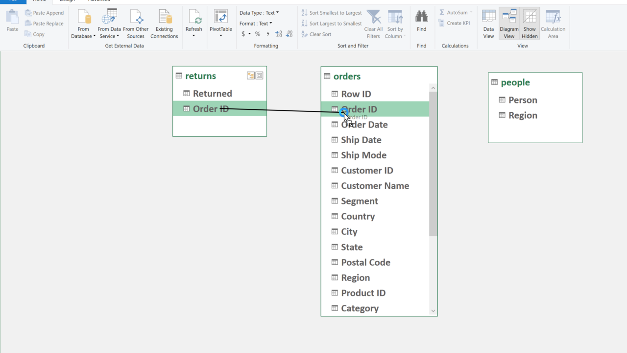Screen dimensions: 627x353
Task: Open Existing Connections
Action: tap(164, 18)
